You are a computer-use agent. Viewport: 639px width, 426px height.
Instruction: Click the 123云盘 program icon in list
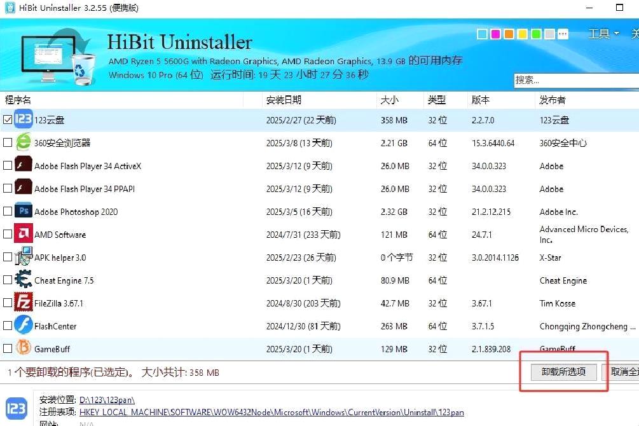tap(24, 119)
